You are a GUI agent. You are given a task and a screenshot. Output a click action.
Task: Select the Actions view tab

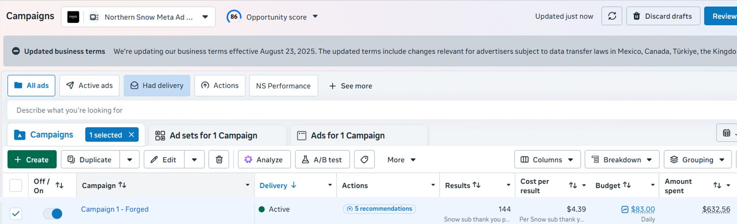219,86
